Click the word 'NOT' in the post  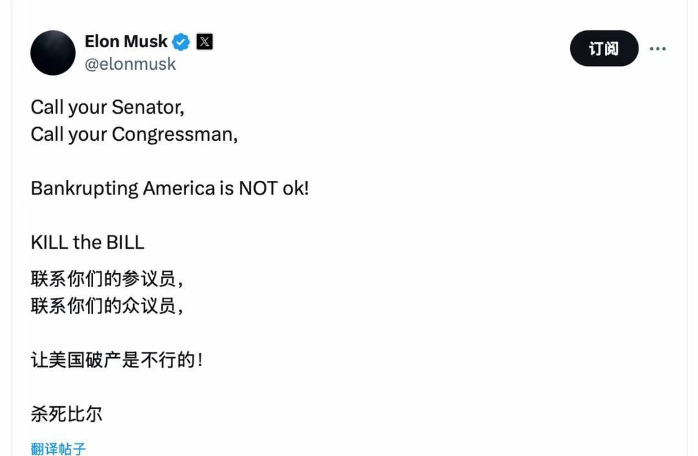(258, 189)
